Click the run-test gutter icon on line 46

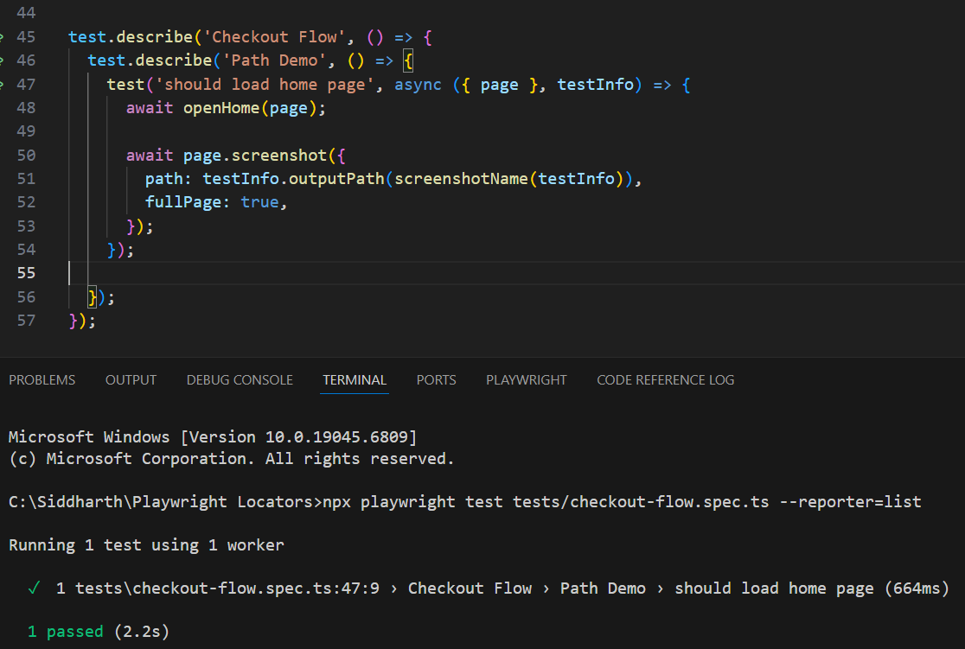3,60
